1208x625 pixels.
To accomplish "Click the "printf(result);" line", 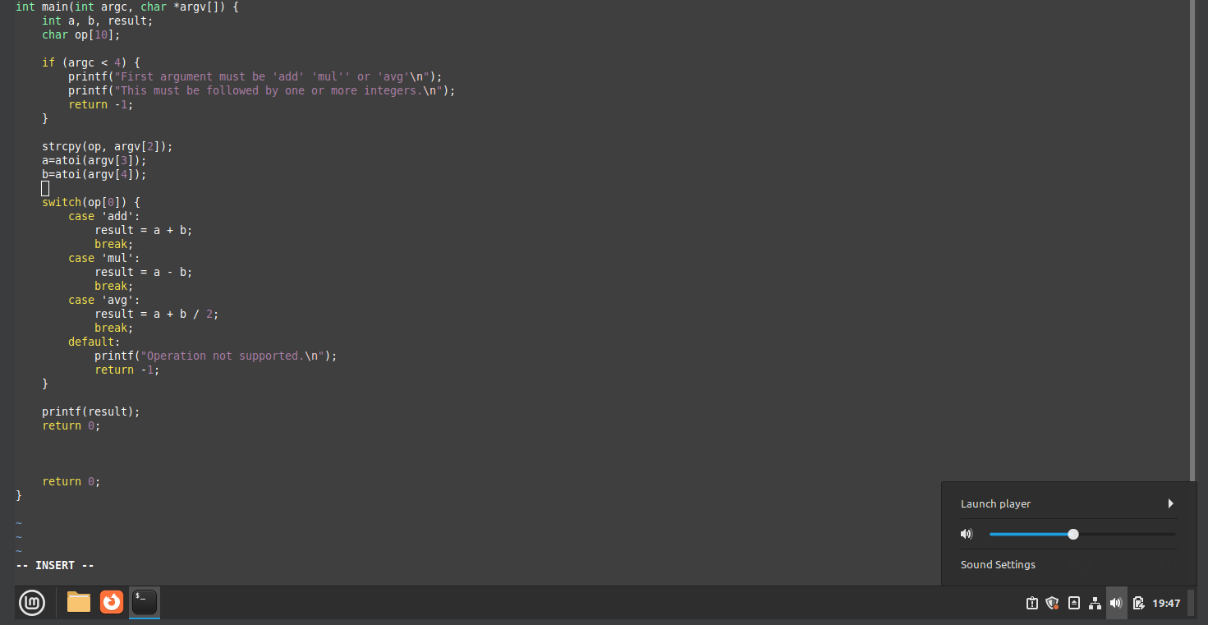I will [x=91, y=411].
